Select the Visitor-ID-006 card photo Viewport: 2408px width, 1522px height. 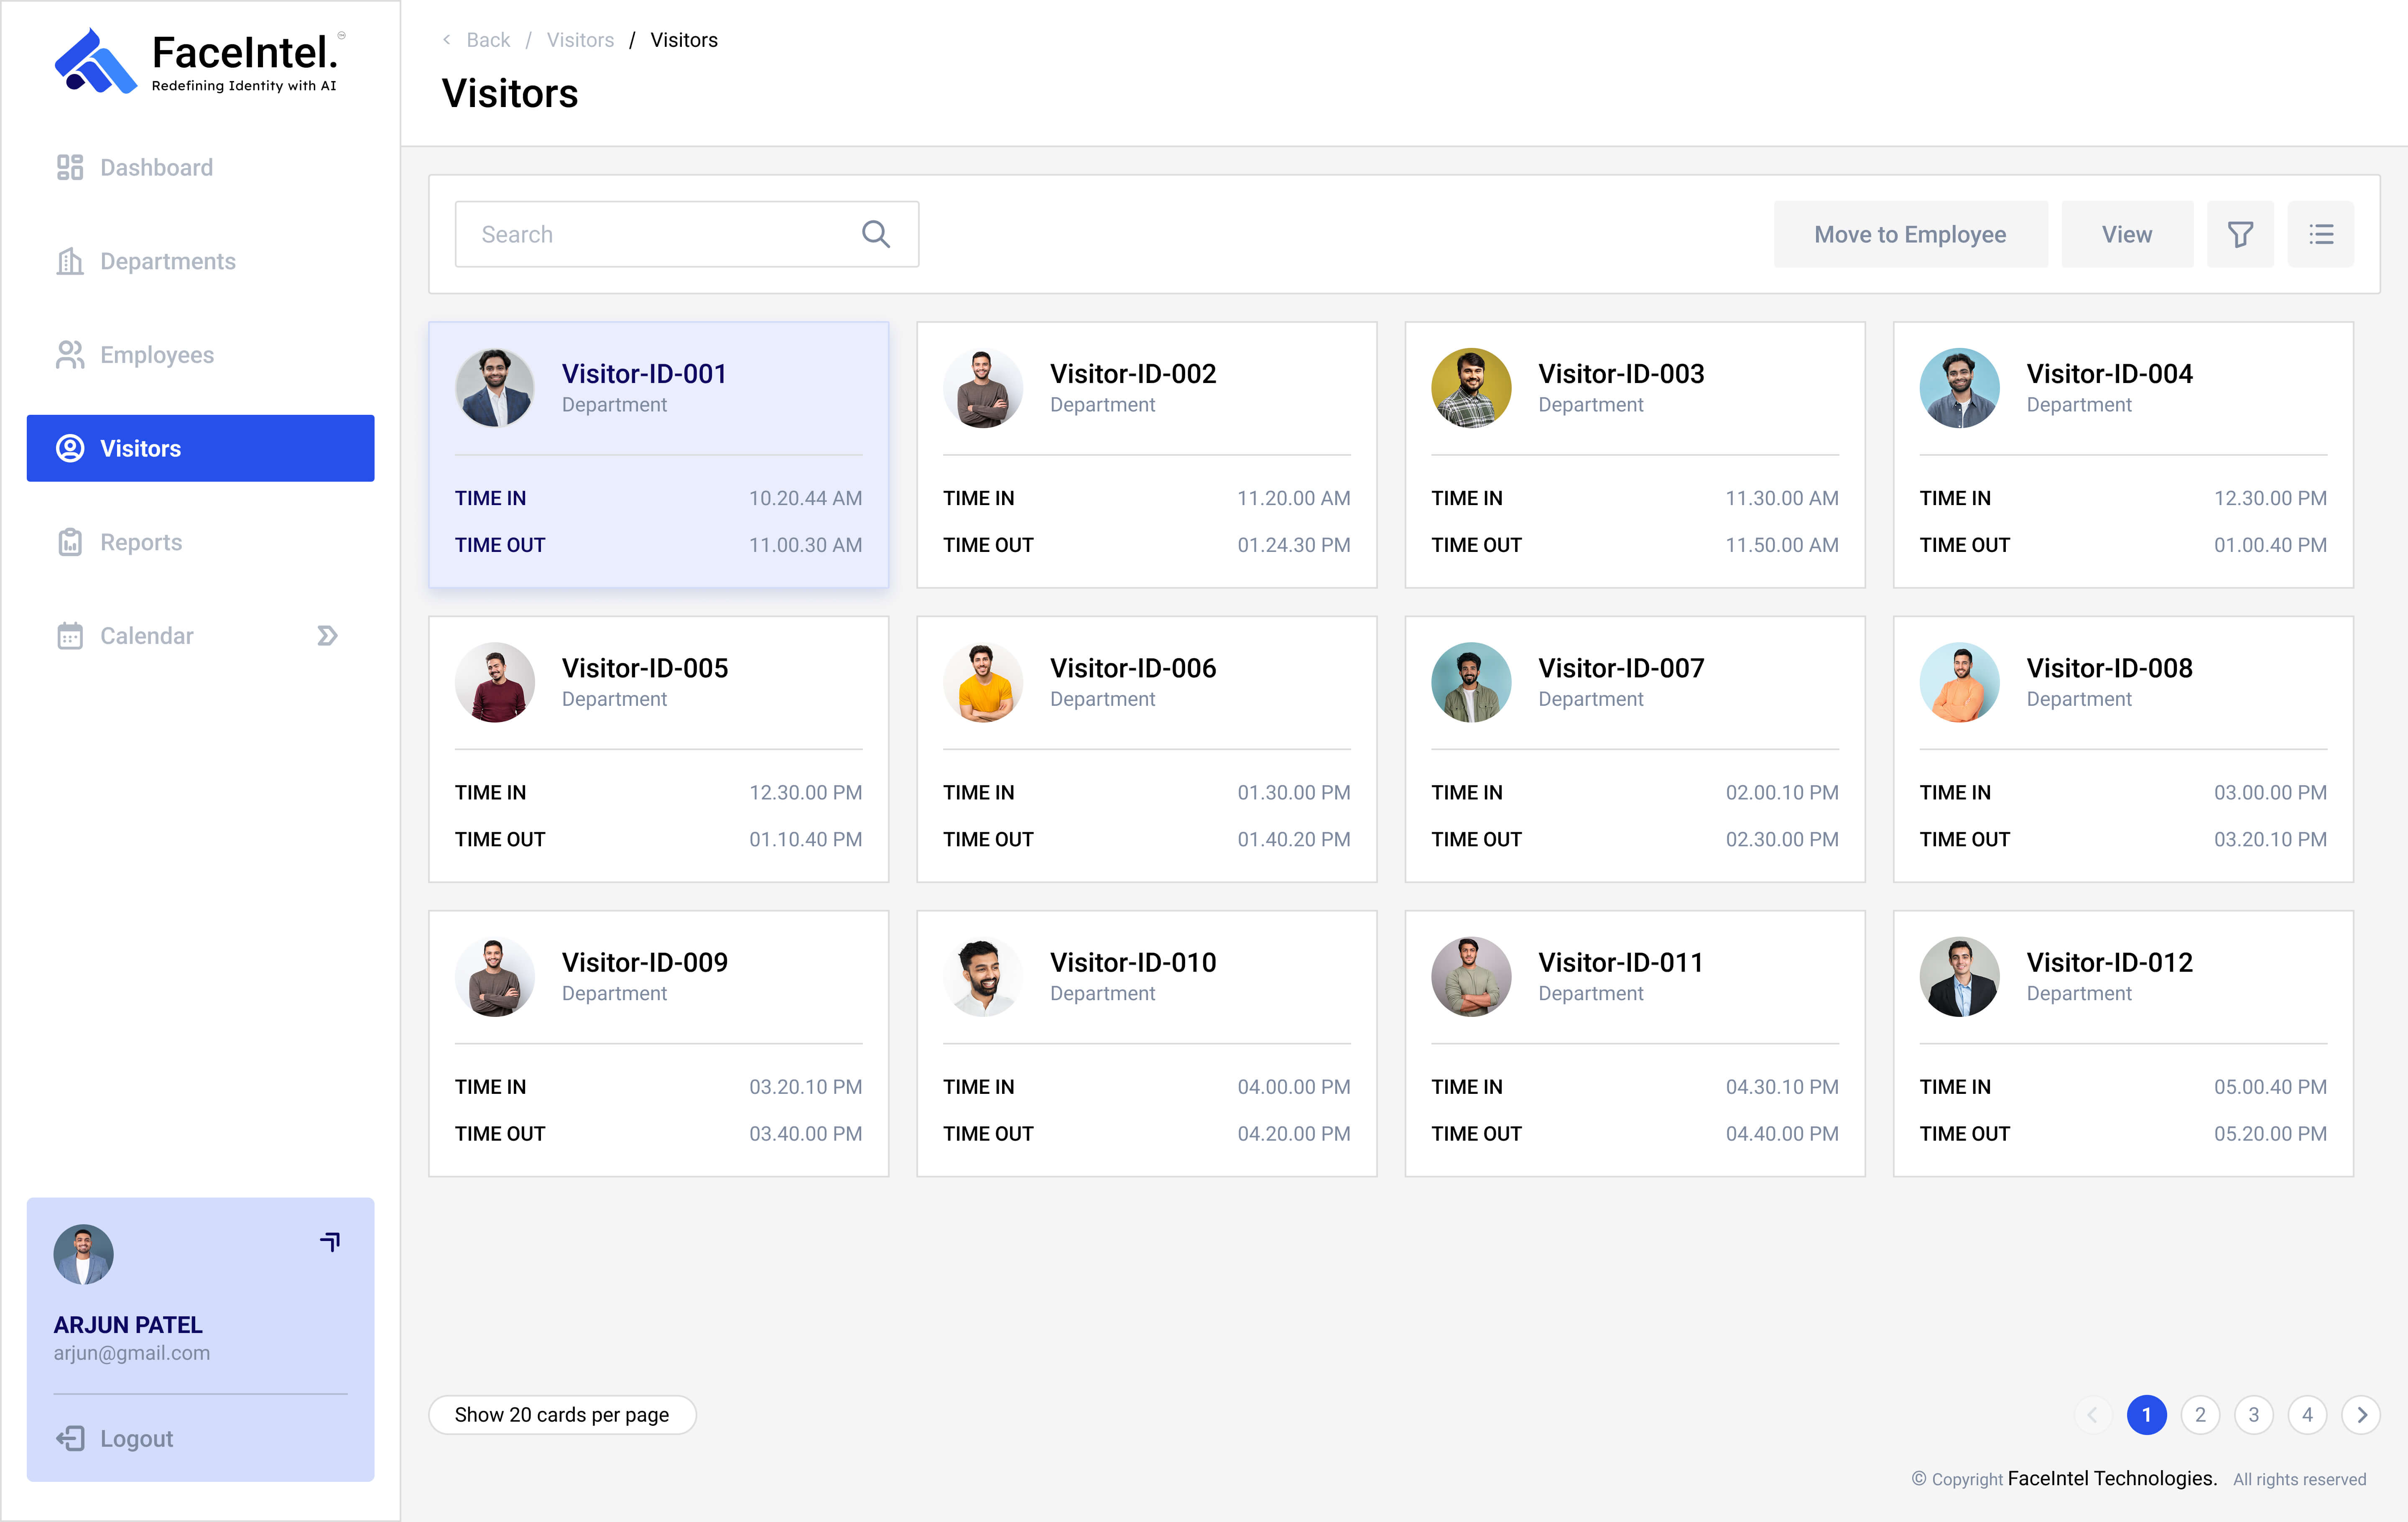[x=982, y=682]
